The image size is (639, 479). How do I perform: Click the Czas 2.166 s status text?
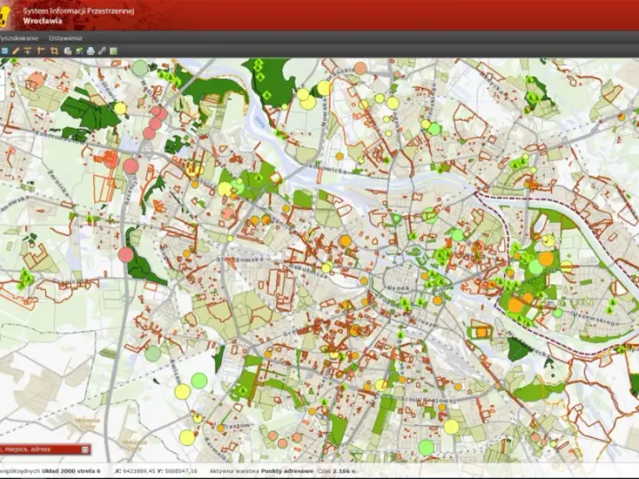click(x=336, y=471)
